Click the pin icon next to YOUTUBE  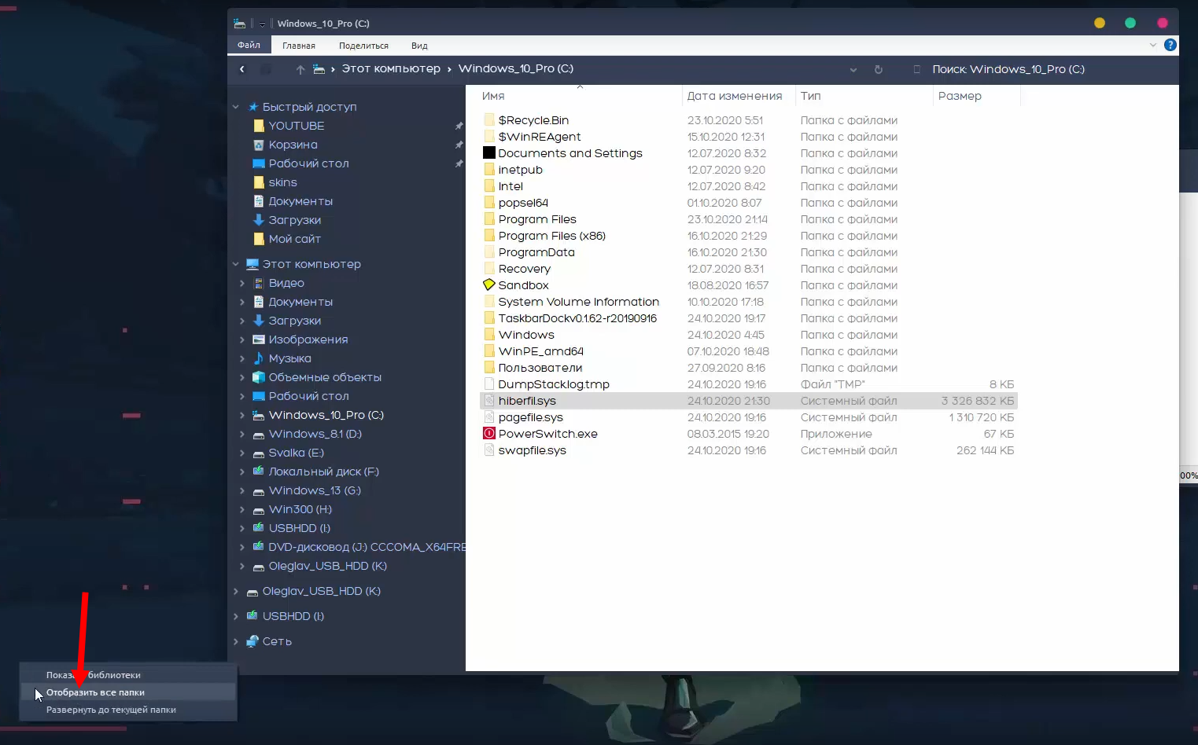pyautogui.click(x=459, y=126)
